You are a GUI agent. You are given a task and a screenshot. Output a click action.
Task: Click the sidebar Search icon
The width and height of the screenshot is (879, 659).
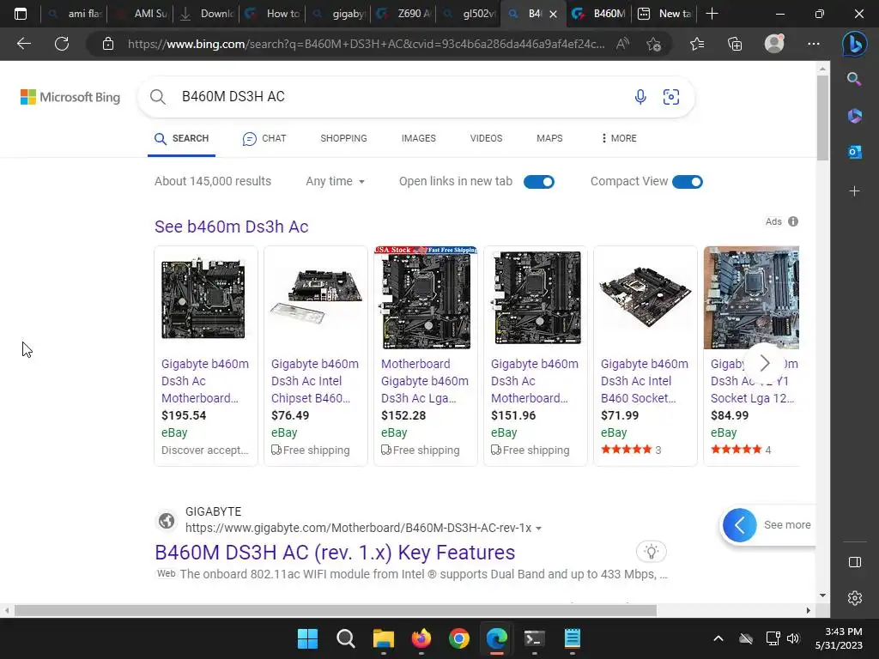pos(854,79)
